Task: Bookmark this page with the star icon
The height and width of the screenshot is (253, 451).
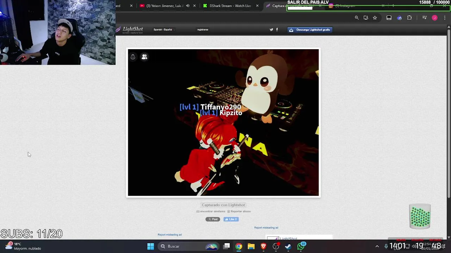Action: click(x=375, y=18)
